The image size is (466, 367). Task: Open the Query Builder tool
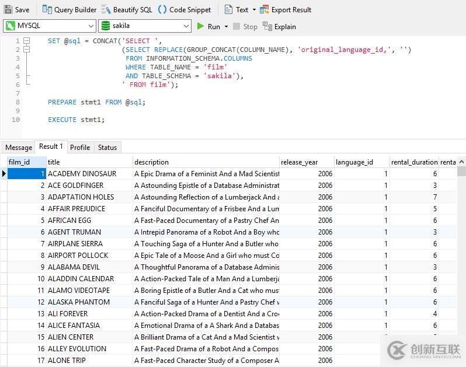[x=69, y=10]
